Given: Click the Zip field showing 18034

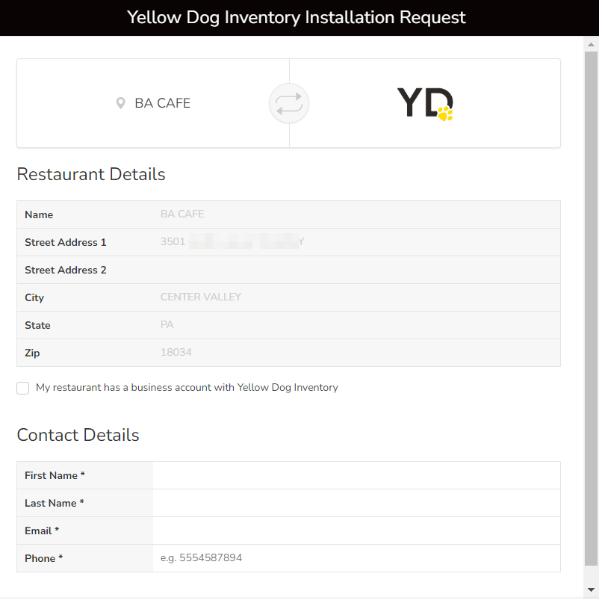Looking at the screenshot, I should coord(356,353).
